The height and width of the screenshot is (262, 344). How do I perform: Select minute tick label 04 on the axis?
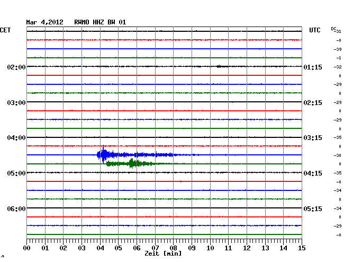100,248
